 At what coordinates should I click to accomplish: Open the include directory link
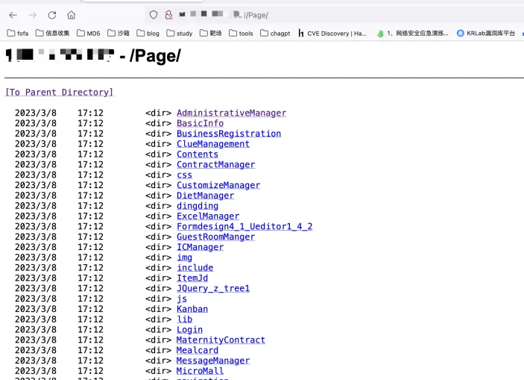[x=195, y=268]
